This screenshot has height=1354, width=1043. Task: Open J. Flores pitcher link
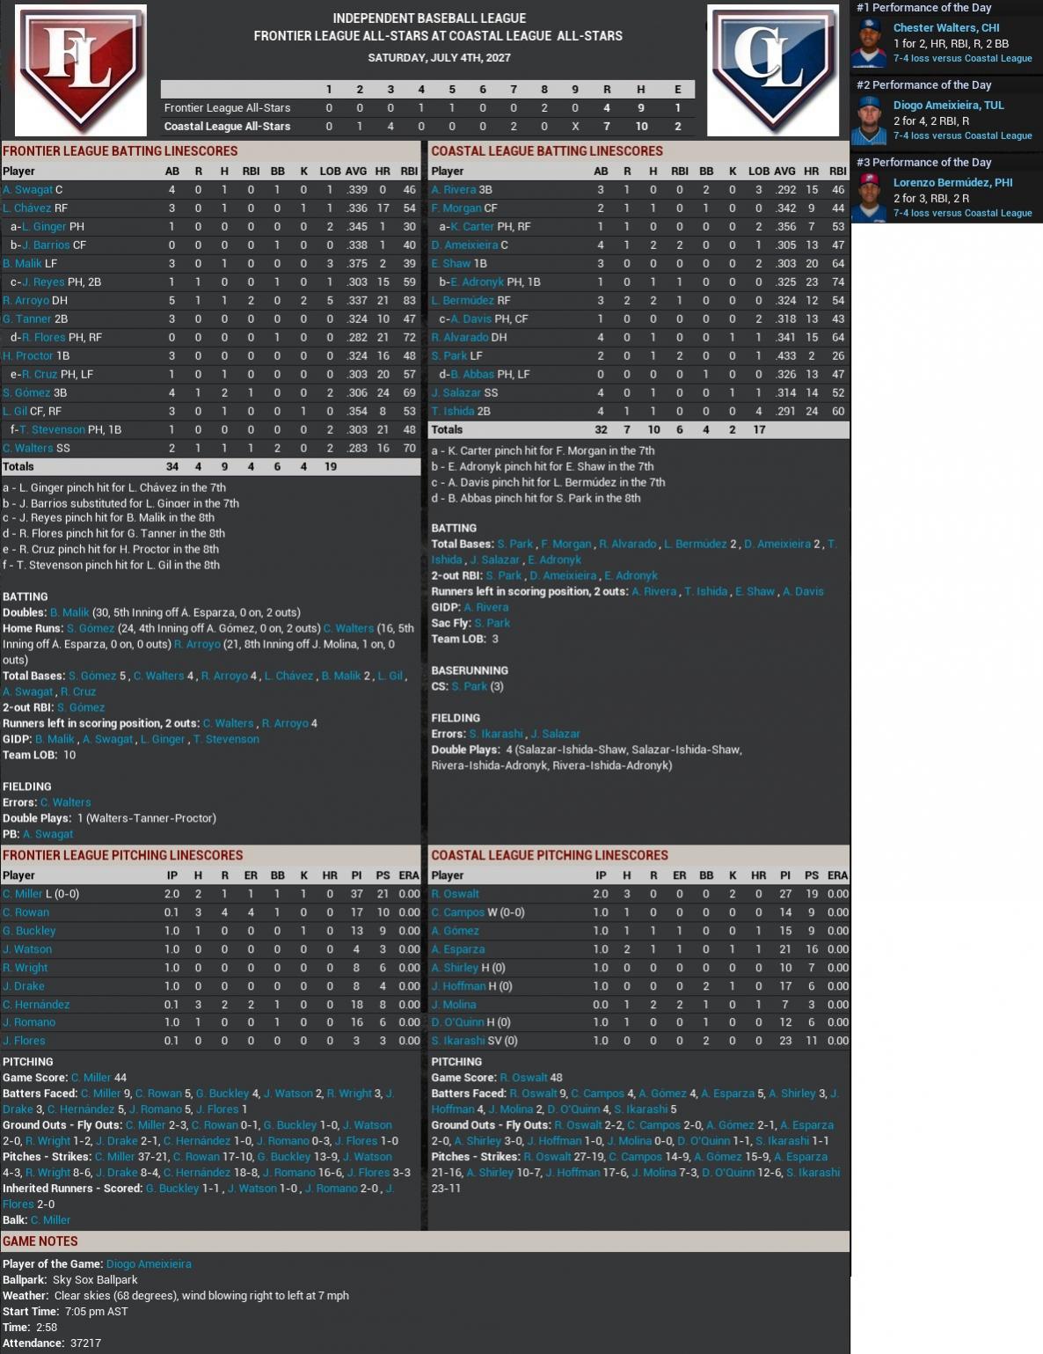24,1041
